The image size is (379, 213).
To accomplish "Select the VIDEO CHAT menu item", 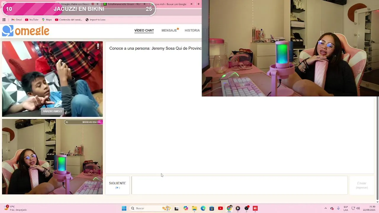I will pyautogui.click(x=144, y=30).
